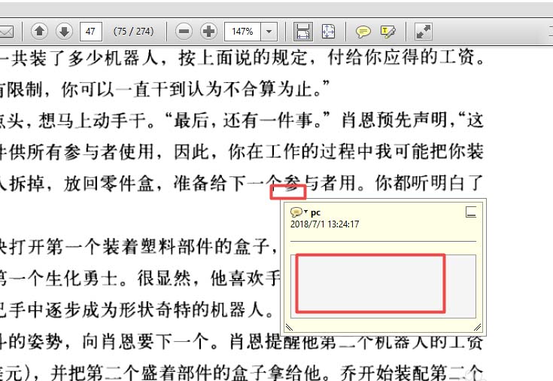Click the zoom in plus button
The image size is (553, 381).
coord(209,32)
